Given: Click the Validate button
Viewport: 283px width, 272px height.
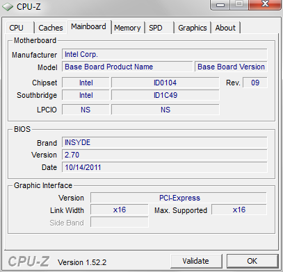Looking at the screenshot, I should tap(196, 261).
